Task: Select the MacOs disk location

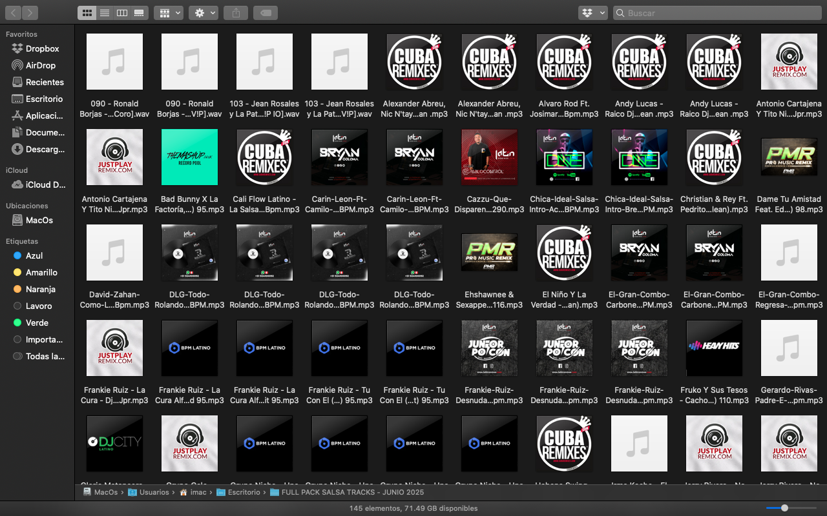Action: (39, 220)
